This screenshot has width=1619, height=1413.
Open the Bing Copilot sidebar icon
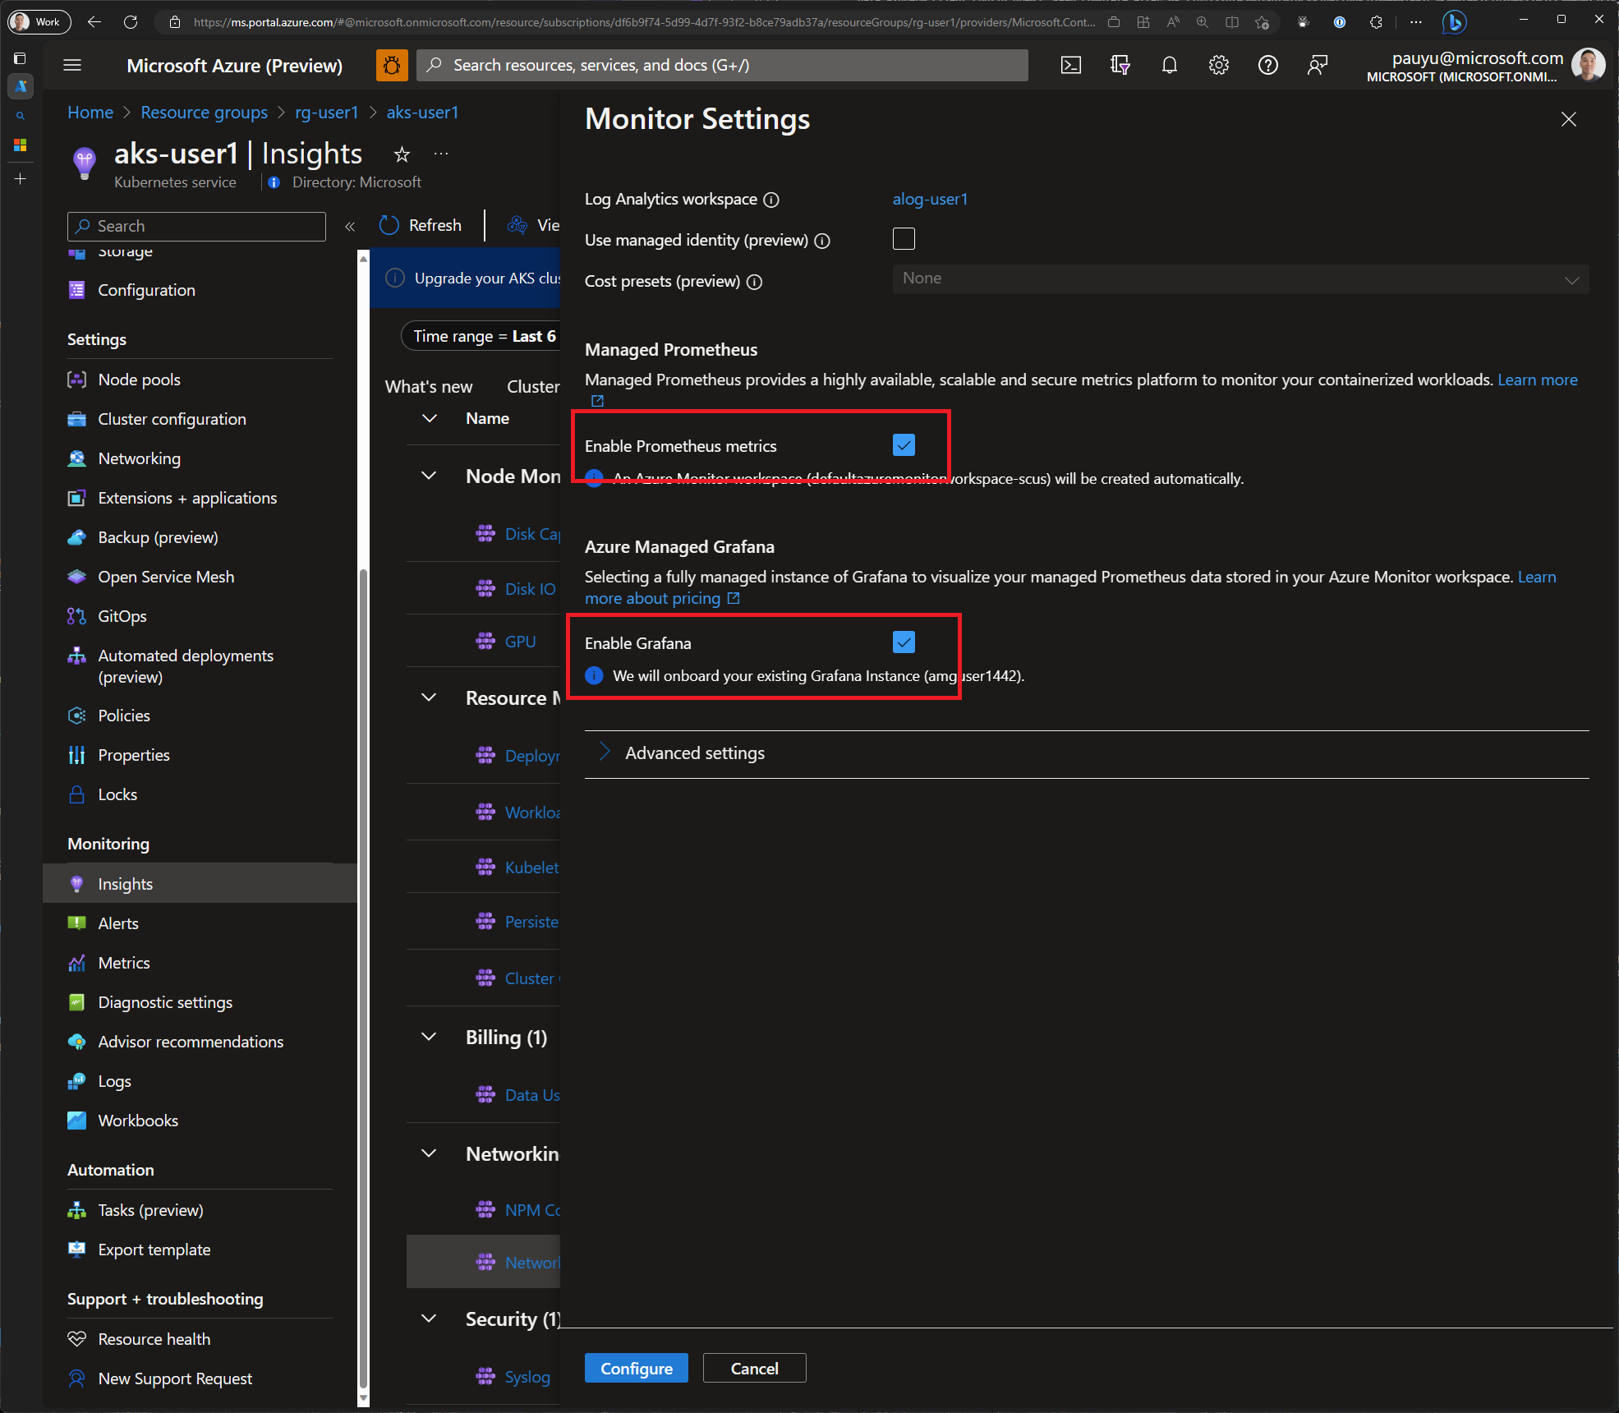1454,22
